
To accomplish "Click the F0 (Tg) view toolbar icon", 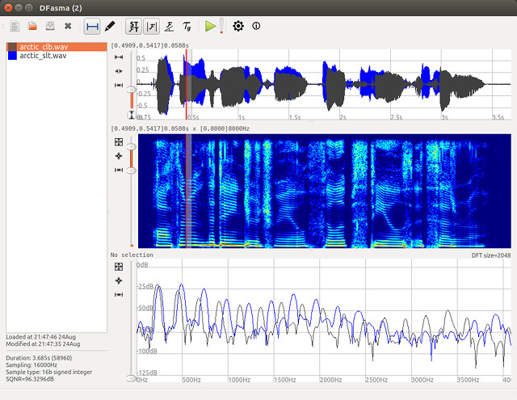I will point(187,26).
